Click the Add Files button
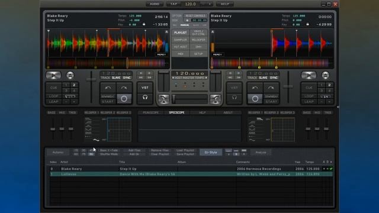This screenshot has width=379, height=213. tap(134, 150)
